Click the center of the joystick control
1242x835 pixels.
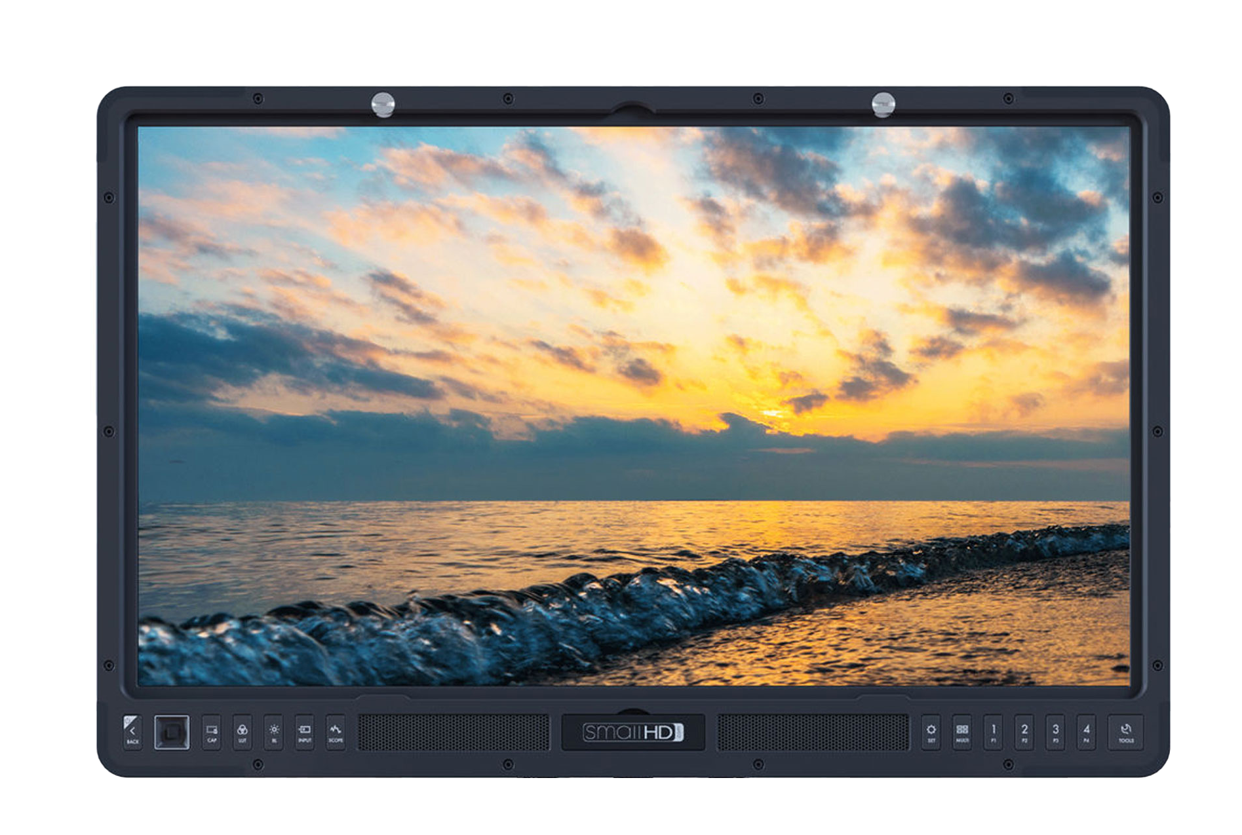point(172,733)
